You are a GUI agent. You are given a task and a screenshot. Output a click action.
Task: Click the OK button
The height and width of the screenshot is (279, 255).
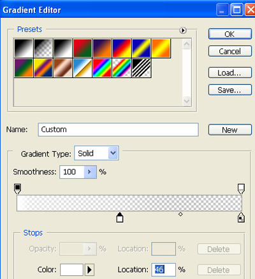pyautogui.click(x=230, y=34)
